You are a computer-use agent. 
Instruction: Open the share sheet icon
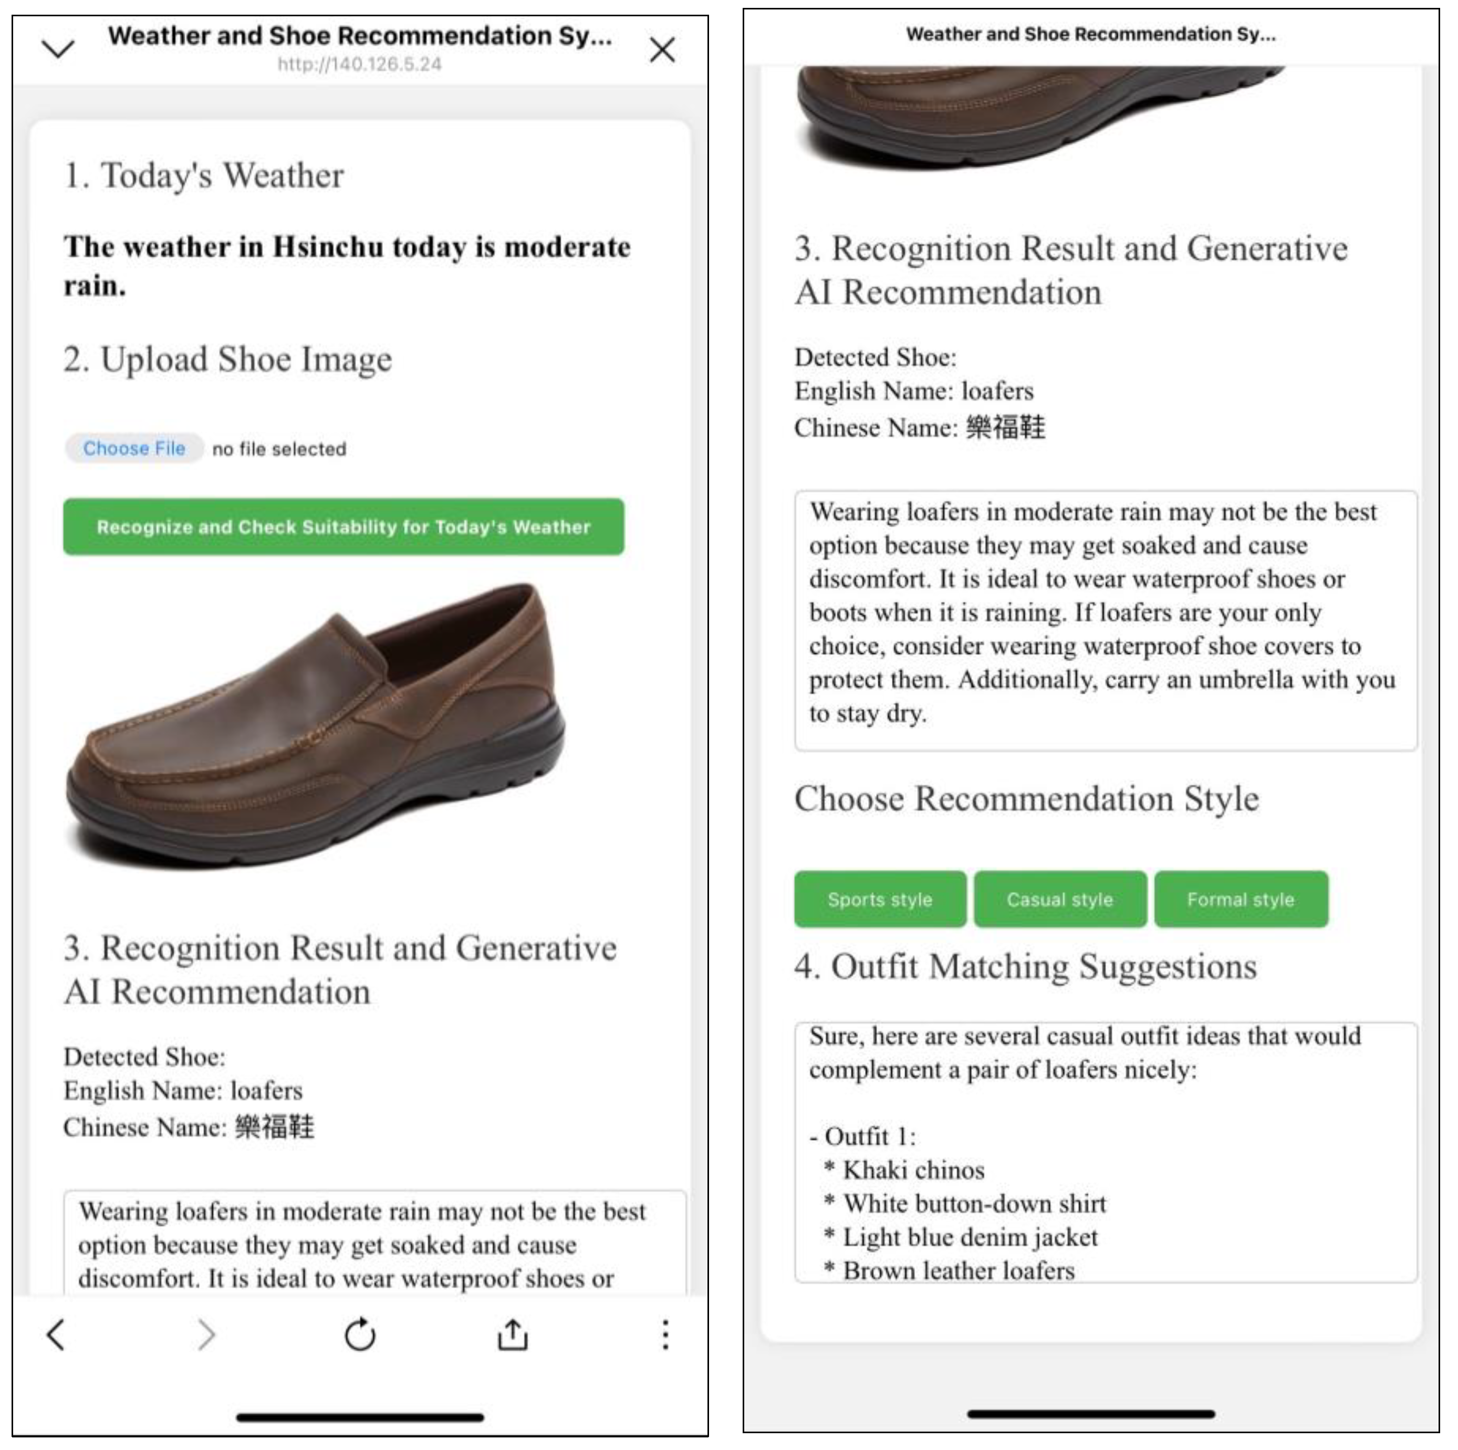(x=513, y=1334)
